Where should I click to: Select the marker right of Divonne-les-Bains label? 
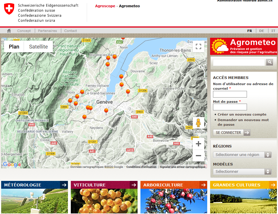[115, 57]
